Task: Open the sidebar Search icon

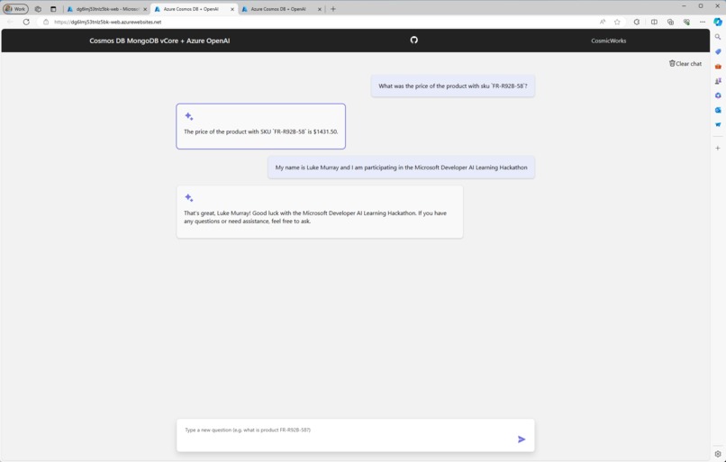Action: (718, 37)
